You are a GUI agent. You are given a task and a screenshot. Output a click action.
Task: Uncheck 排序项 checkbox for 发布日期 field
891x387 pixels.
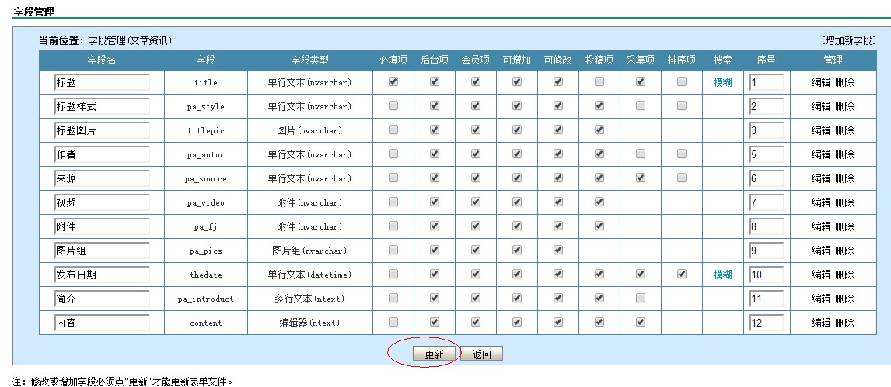point(682,274)
